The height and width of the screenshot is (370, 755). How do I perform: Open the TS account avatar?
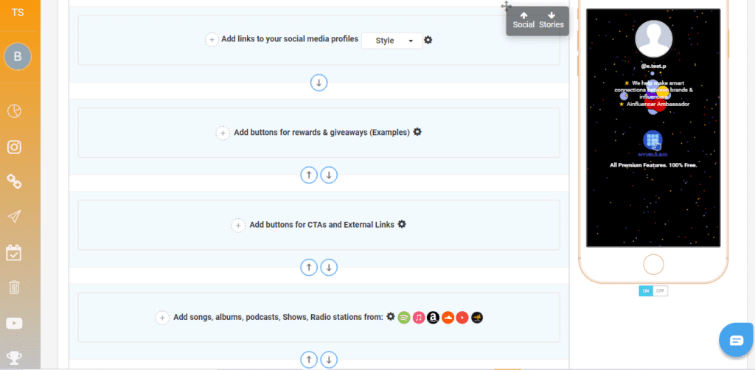tap(18, 13)
